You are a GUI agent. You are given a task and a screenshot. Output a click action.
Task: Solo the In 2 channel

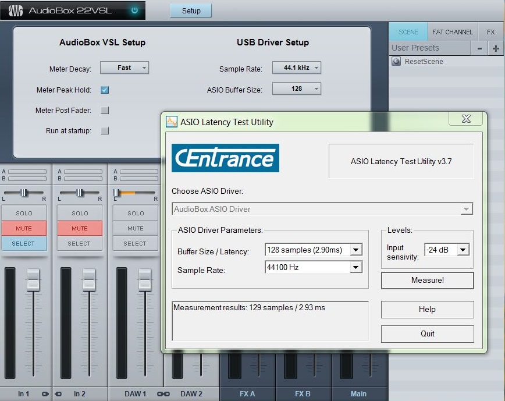click(x=80, y=213)
